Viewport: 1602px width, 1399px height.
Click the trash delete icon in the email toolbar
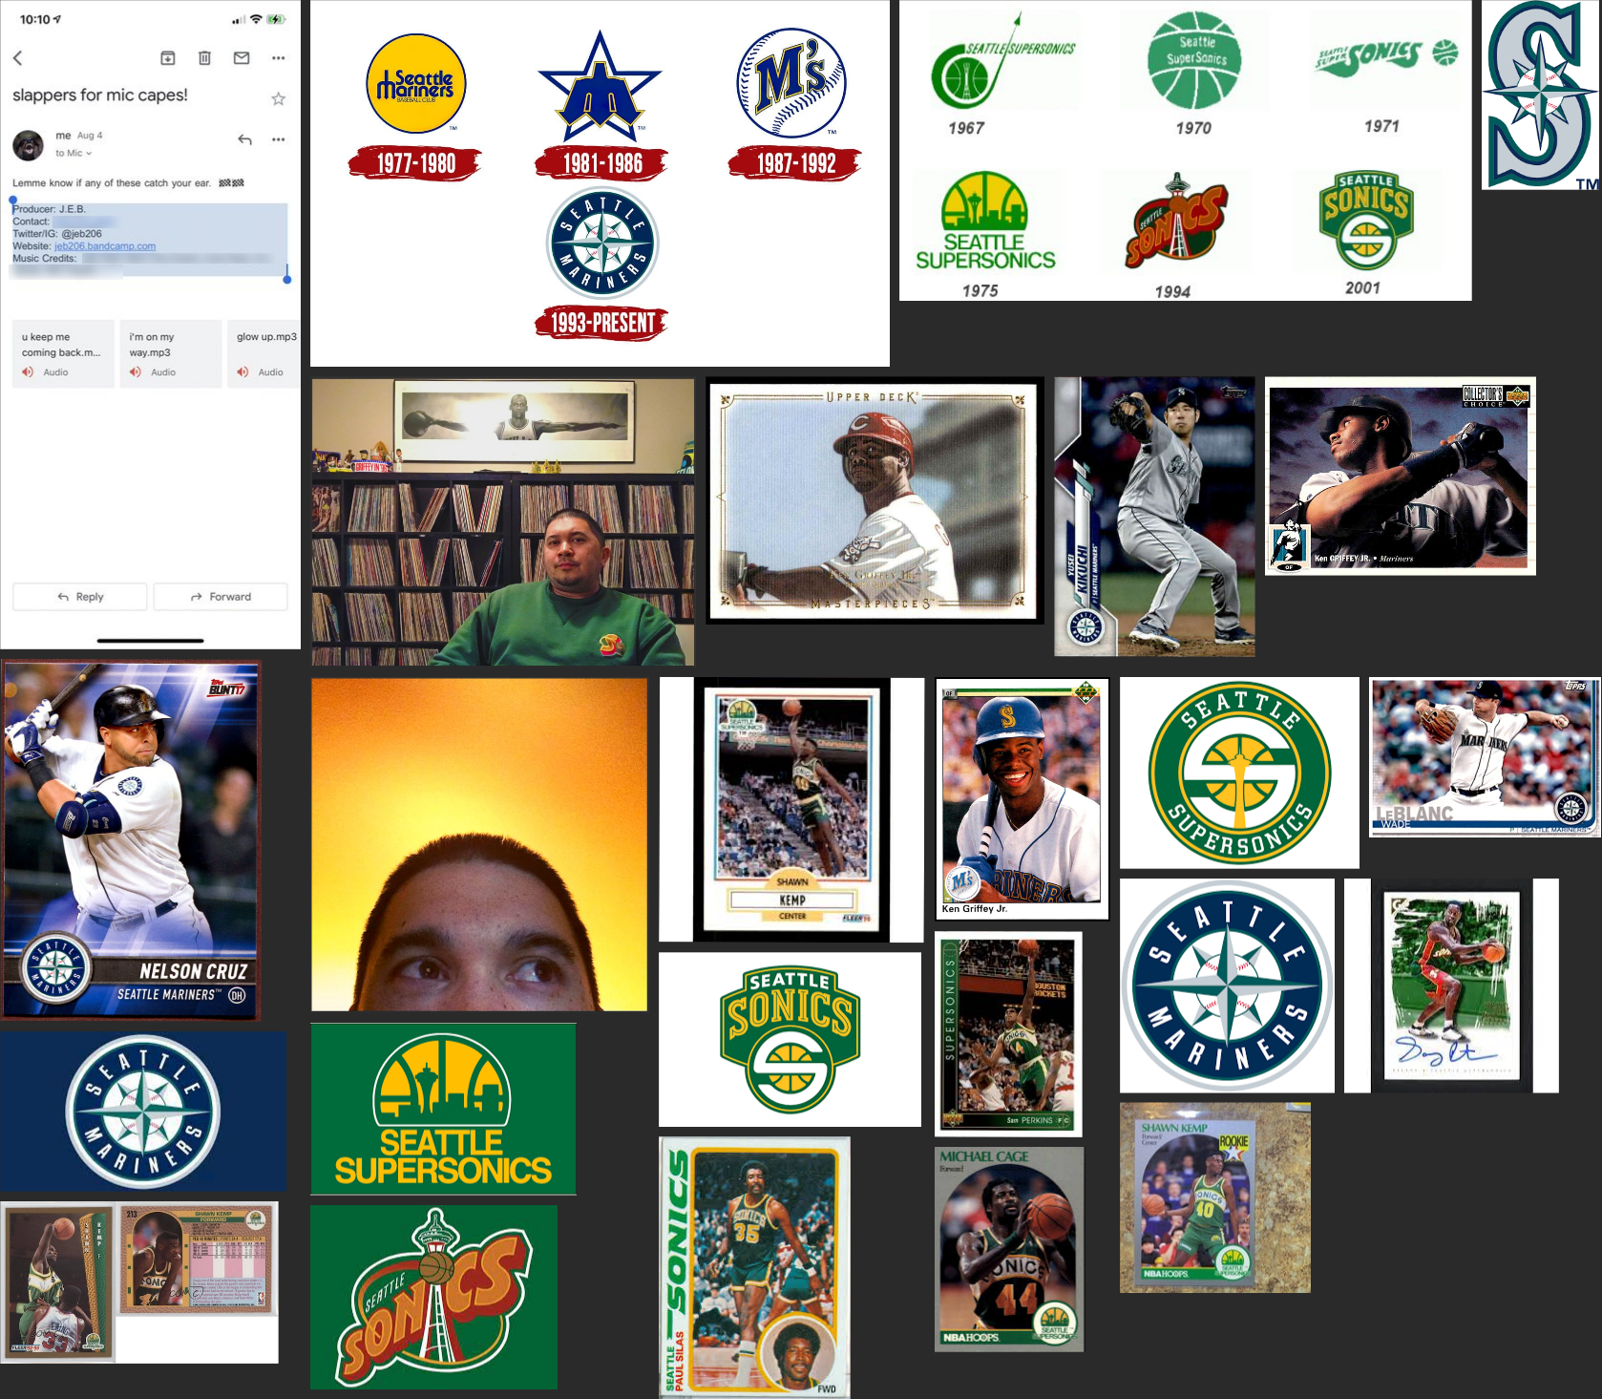click(204, 58)
